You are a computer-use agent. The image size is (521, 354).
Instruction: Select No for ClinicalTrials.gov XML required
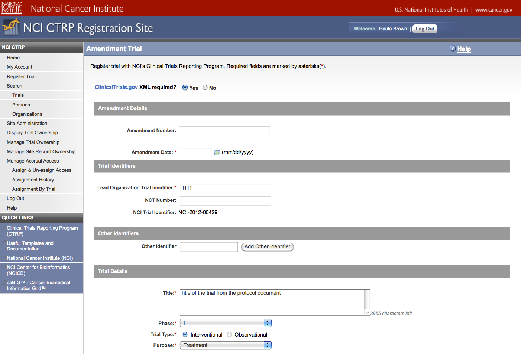pyautogui.click(x=205, y=88)
